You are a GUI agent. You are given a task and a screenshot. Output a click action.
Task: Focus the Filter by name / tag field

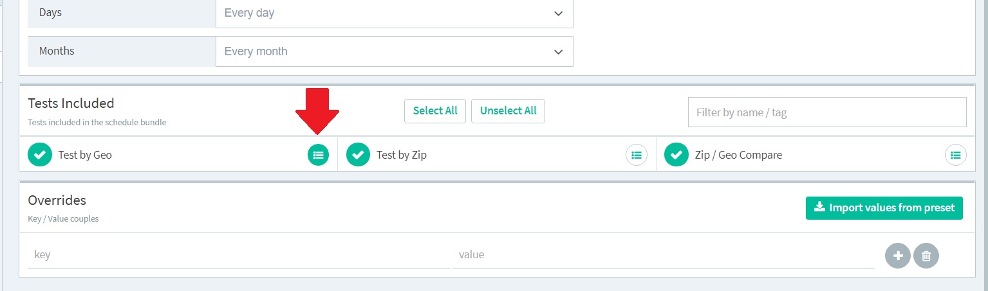pyautogui.click(x=826, y=112)
